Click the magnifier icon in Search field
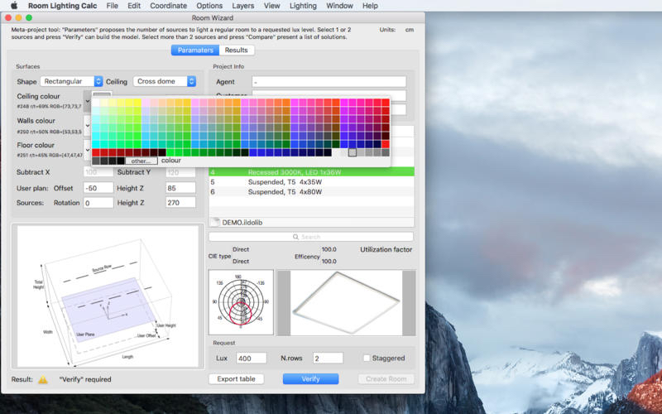This screenshot has width=662, height=414. tap(295, 237)
